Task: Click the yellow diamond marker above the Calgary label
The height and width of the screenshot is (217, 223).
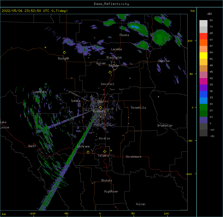Action: point(105,152)
